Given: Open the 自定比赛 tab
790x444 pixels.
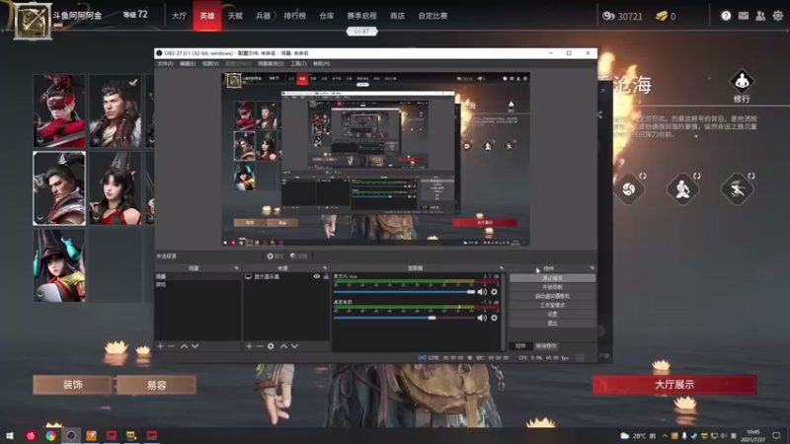Looking at the screenshot, I should click(x=433, y=16).
